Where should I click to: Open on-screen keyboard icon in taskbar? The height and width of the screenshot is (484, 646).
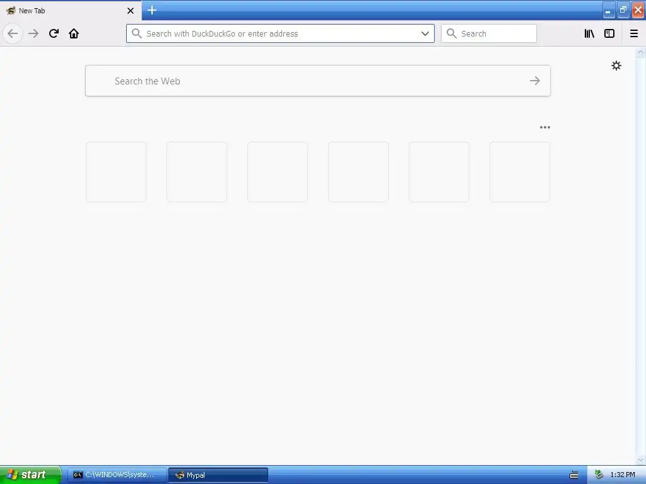[x=574, y=475]
